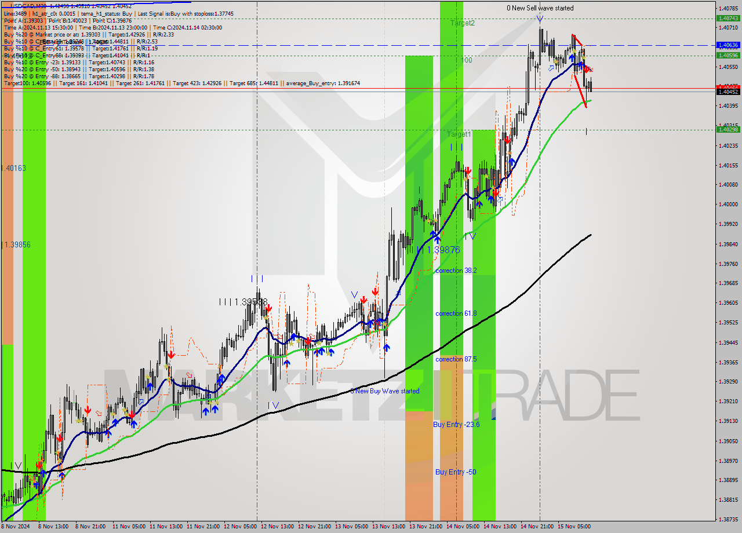Click the wave label with price 1.39876
Screen dimensions: 742x533
tap(438, 250)
